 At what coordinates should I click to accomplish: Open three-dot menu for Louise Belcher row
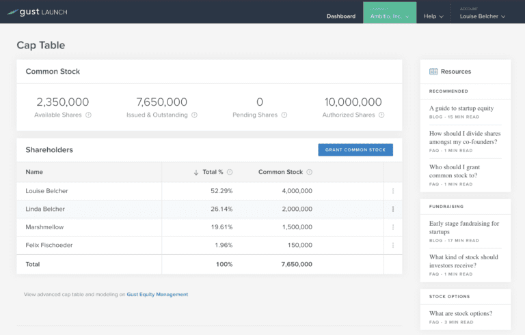point(393,191)
